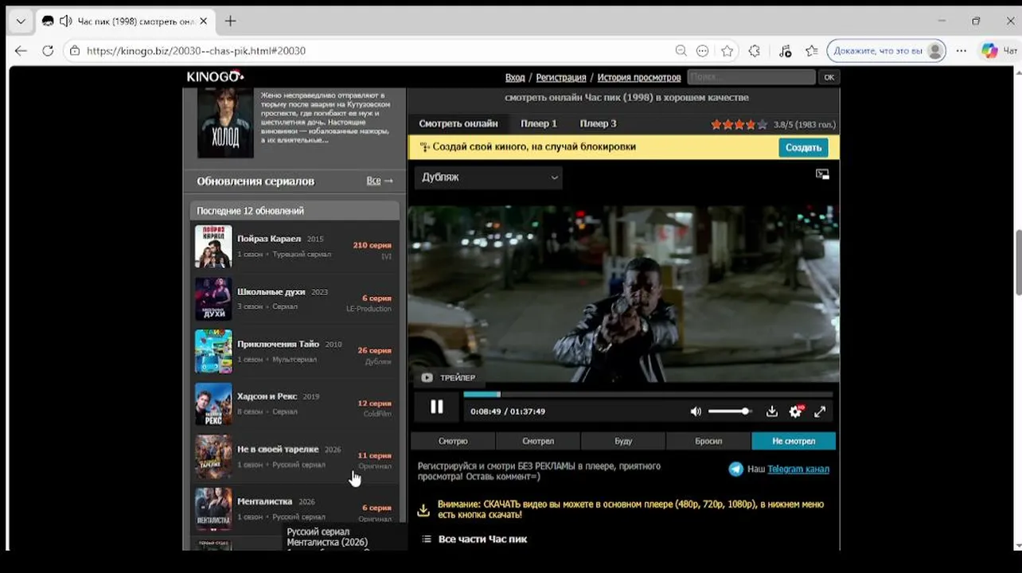
Task: Click the browser back arrow
Action: (21, 50)
